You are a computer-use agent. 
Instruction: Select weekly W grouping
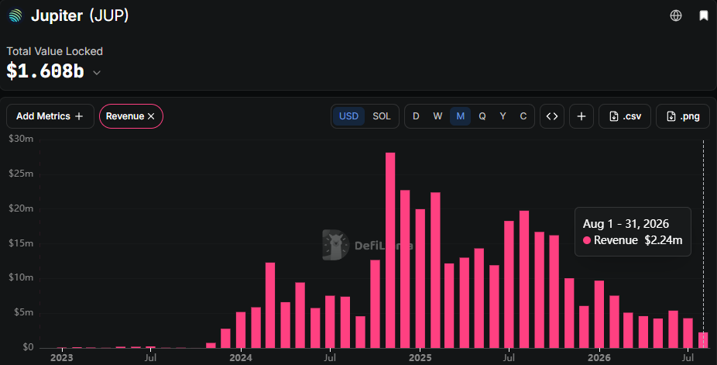(437, 116)
